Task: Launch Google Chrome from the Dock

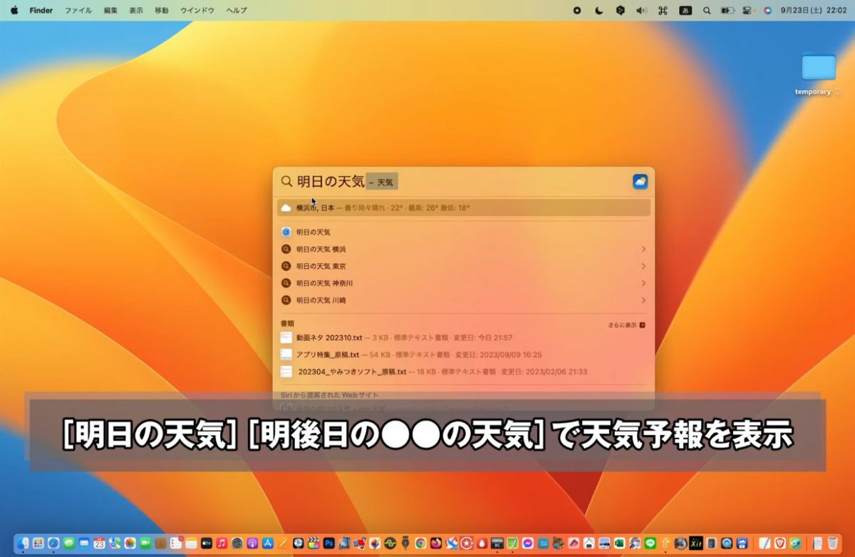Action: click(x=421, y=543)
